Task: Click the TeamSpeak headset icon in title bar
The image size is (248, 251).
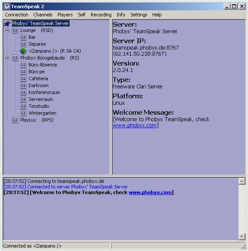Action: [x=7, y=6]
